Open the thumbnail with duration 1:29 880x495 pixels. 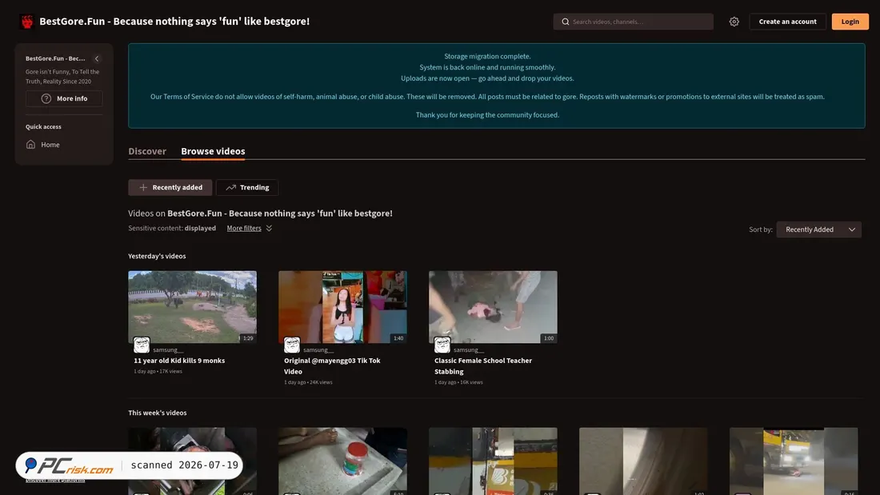click(x=193, y=307)
